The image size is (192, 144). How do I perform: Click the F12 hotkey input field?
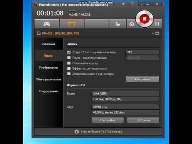(142, 52)
